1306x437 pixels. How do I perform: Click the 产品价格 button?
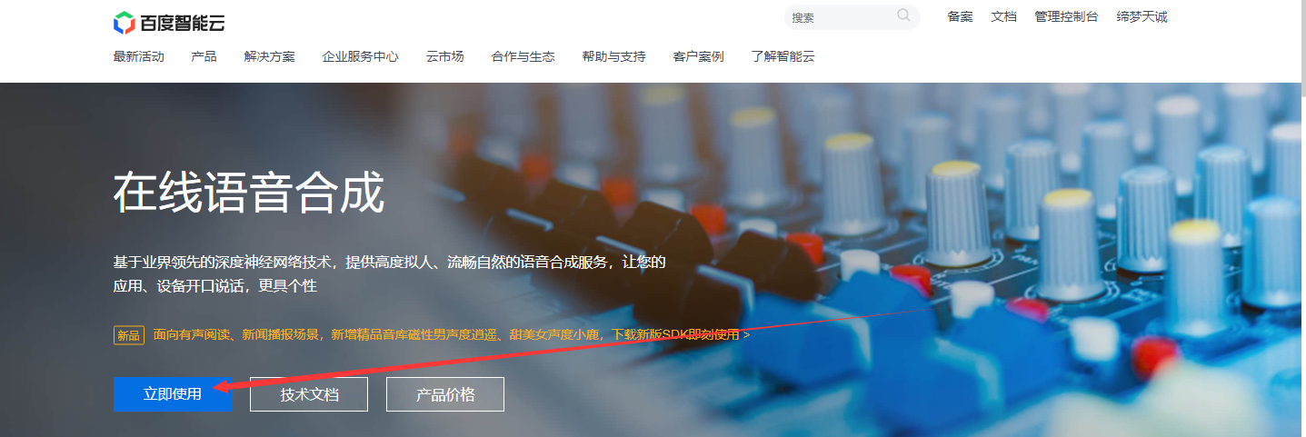tap(445, 394)
